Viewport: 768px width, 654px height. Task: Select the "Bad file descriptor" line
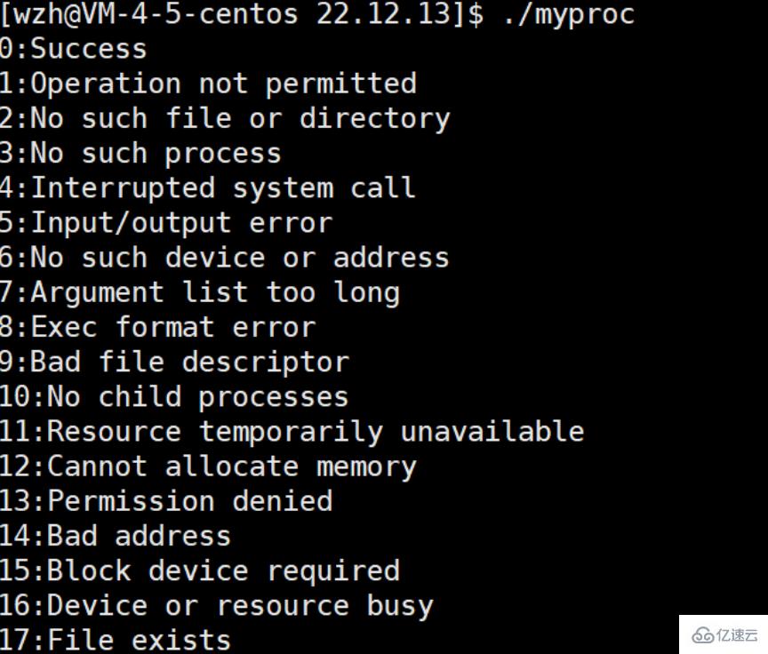pyautogui.click(x=174, y=362)
